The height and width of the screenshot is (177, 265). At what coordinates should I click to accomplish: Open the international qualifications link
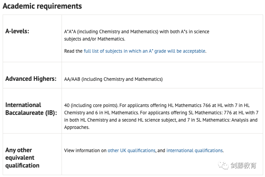coord(194,151)
